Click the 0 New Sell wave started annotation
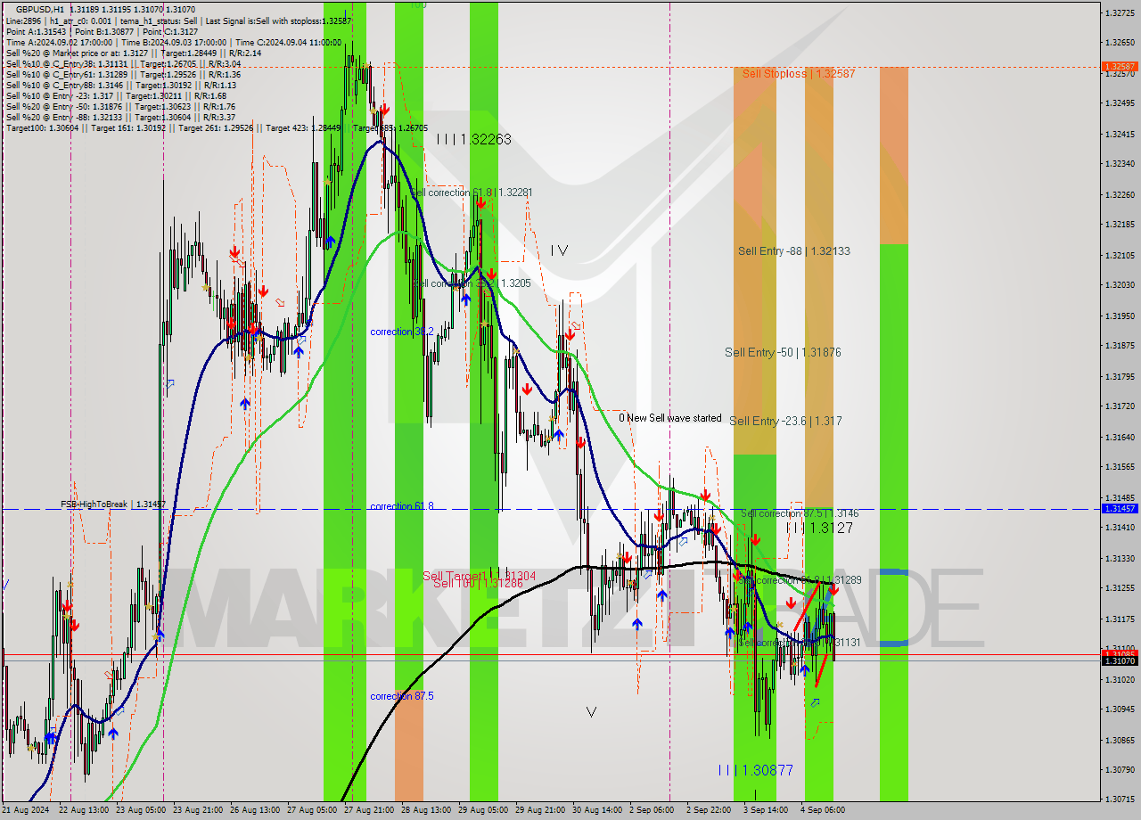This screenshot has width=1141, height=820. click(x=670, y=417)
